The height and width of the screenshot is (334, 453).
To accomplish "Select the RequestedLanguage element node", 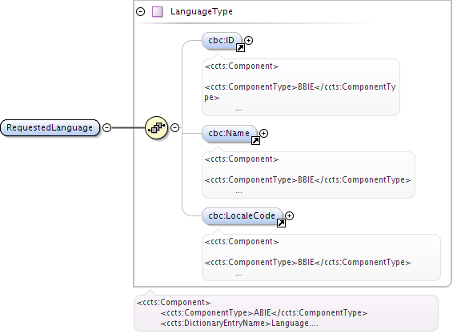I will [50, 127].
